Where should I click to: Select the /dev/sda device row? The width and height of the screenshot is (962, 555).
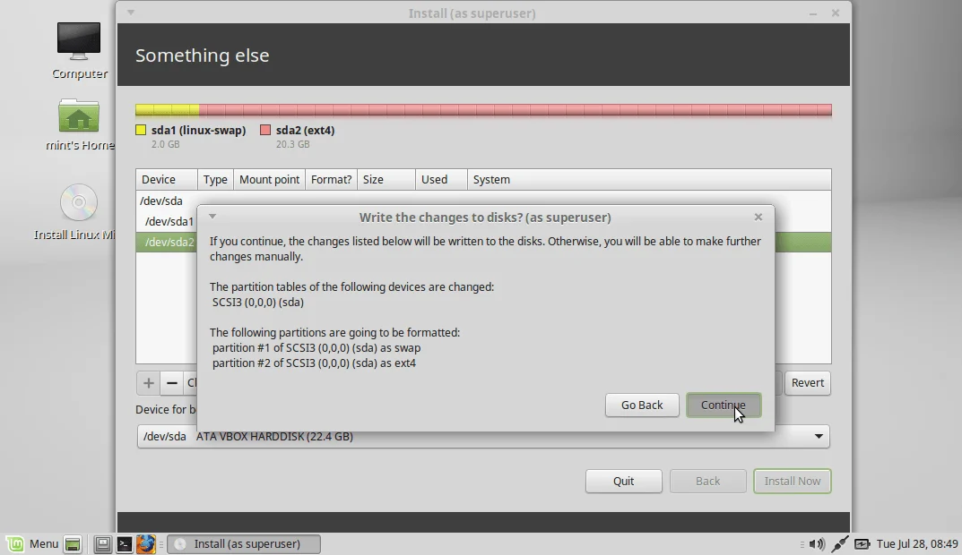click(x=161, y=201)
